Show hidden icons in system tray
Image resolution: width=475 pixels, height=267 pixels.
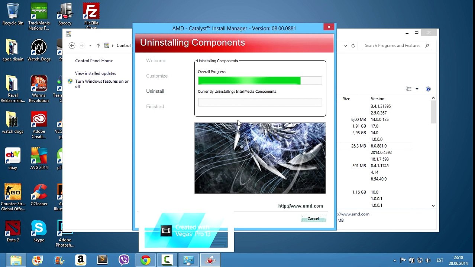click(x=395, y=260)
